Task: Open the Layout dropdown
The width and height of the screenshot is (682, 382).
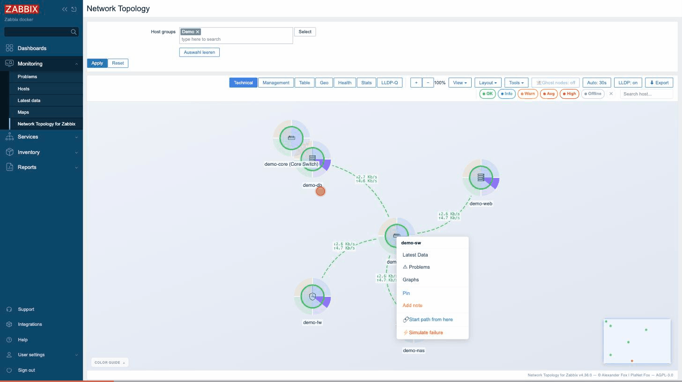Action: pyautogui.click(x=488, y=83)
